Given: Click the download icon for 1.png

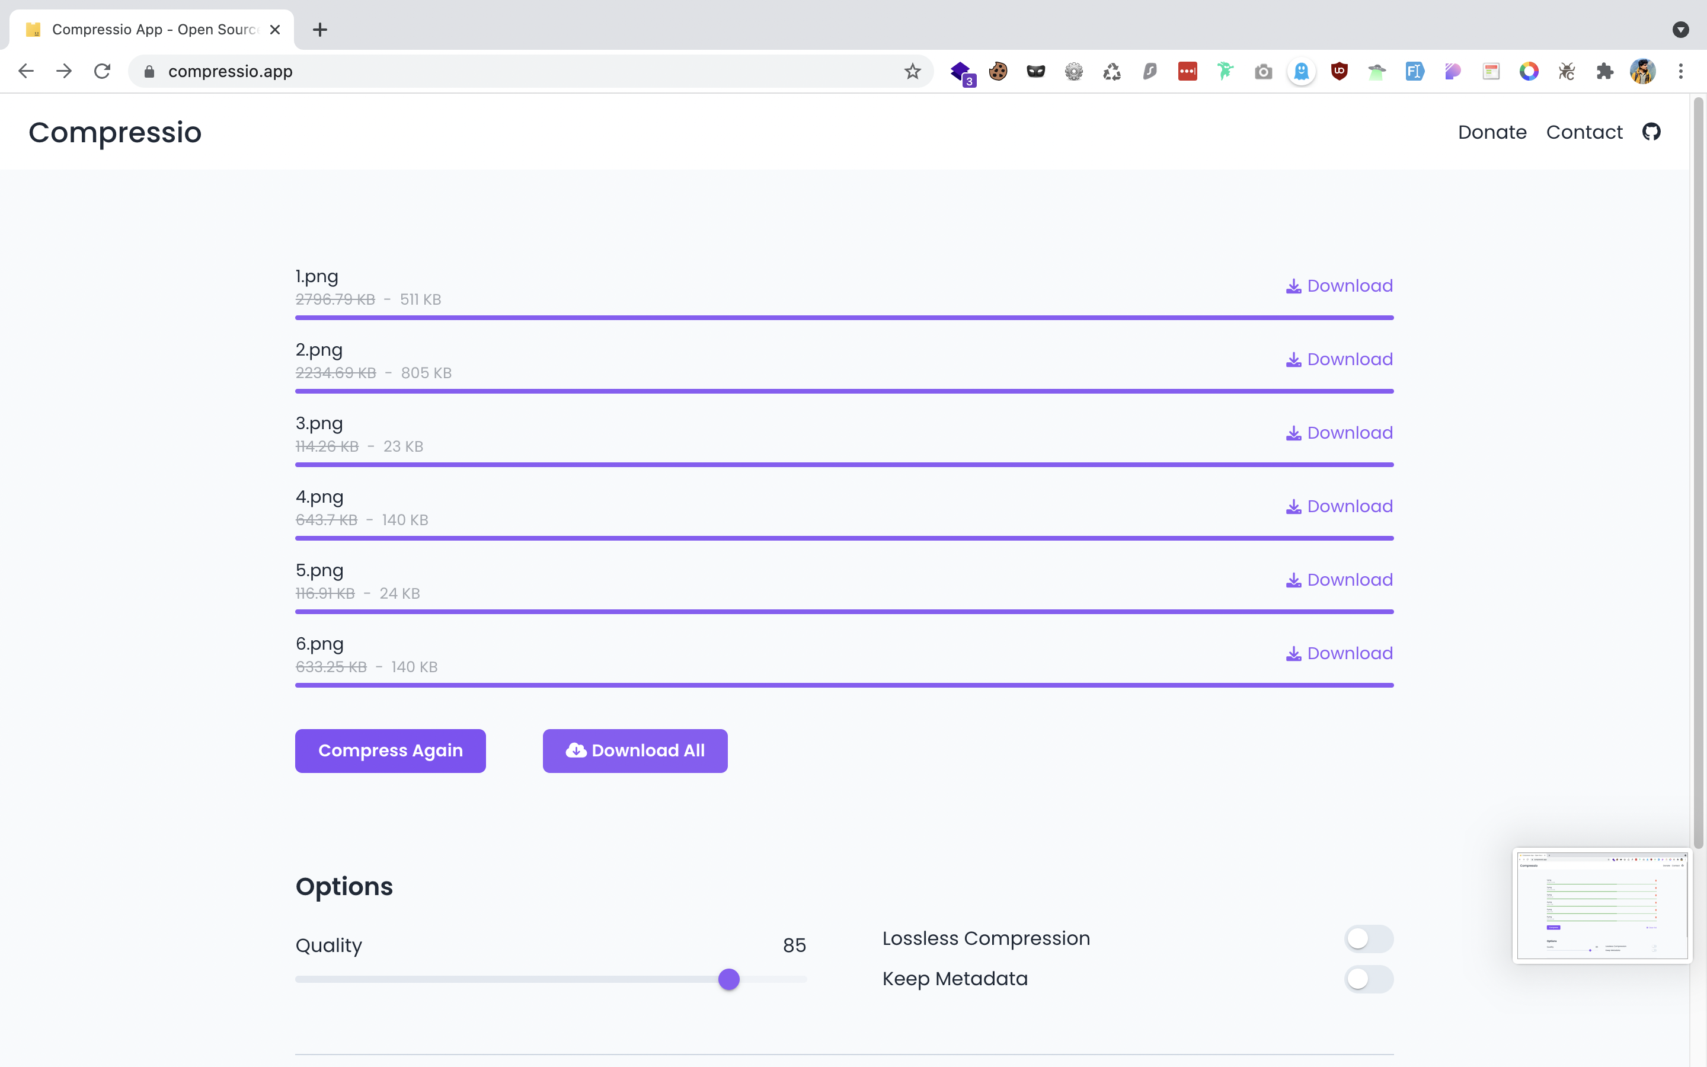Looking at the screenshot, I should click(x=1293, y=286).
